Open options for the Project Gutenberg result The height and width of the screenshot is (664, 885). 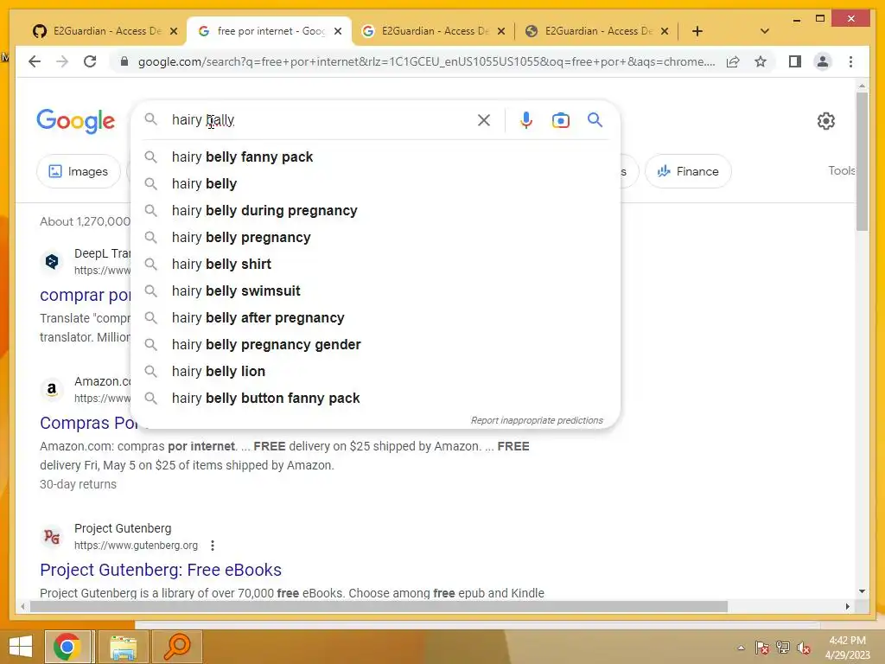coord(213,546)
